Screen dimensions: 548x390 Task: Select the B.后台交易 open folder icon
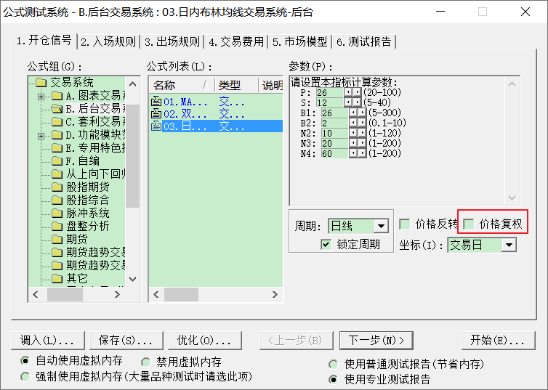point(57,109)
